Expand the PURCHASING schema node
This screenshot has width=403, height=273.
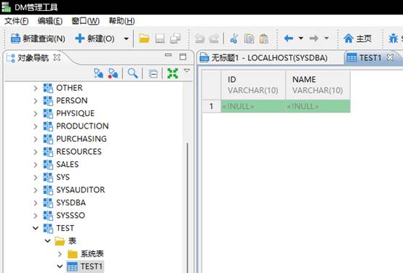point(36,139)
